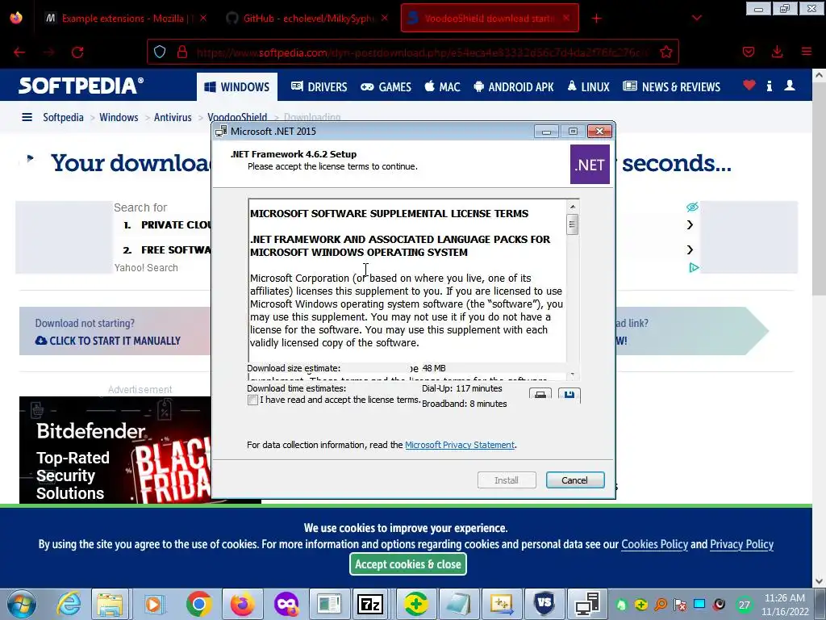
Task: Click the AdChoices triangle icon
Action: pos(694,268)
